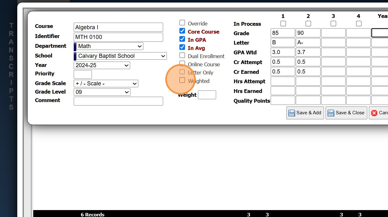Viewport: 388px width, 217px height.
Task: Click the term 2 Grade field showing 90
Action: (x=308, y=33)
